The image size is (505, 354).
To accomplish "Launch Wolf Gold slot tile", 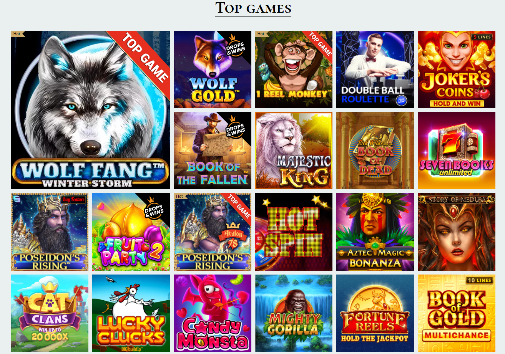I will pos(213,69).
